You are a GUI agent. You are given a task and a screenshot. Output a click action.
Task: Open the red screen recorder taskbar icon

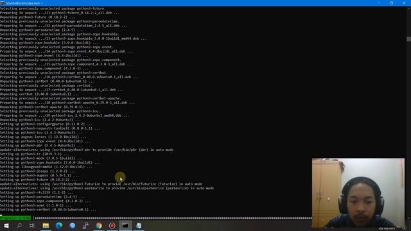(112, 225)
